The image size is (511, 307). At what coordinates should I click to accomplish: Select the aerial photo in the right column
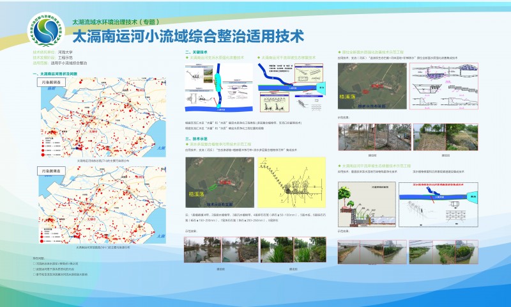pos(372,84)
